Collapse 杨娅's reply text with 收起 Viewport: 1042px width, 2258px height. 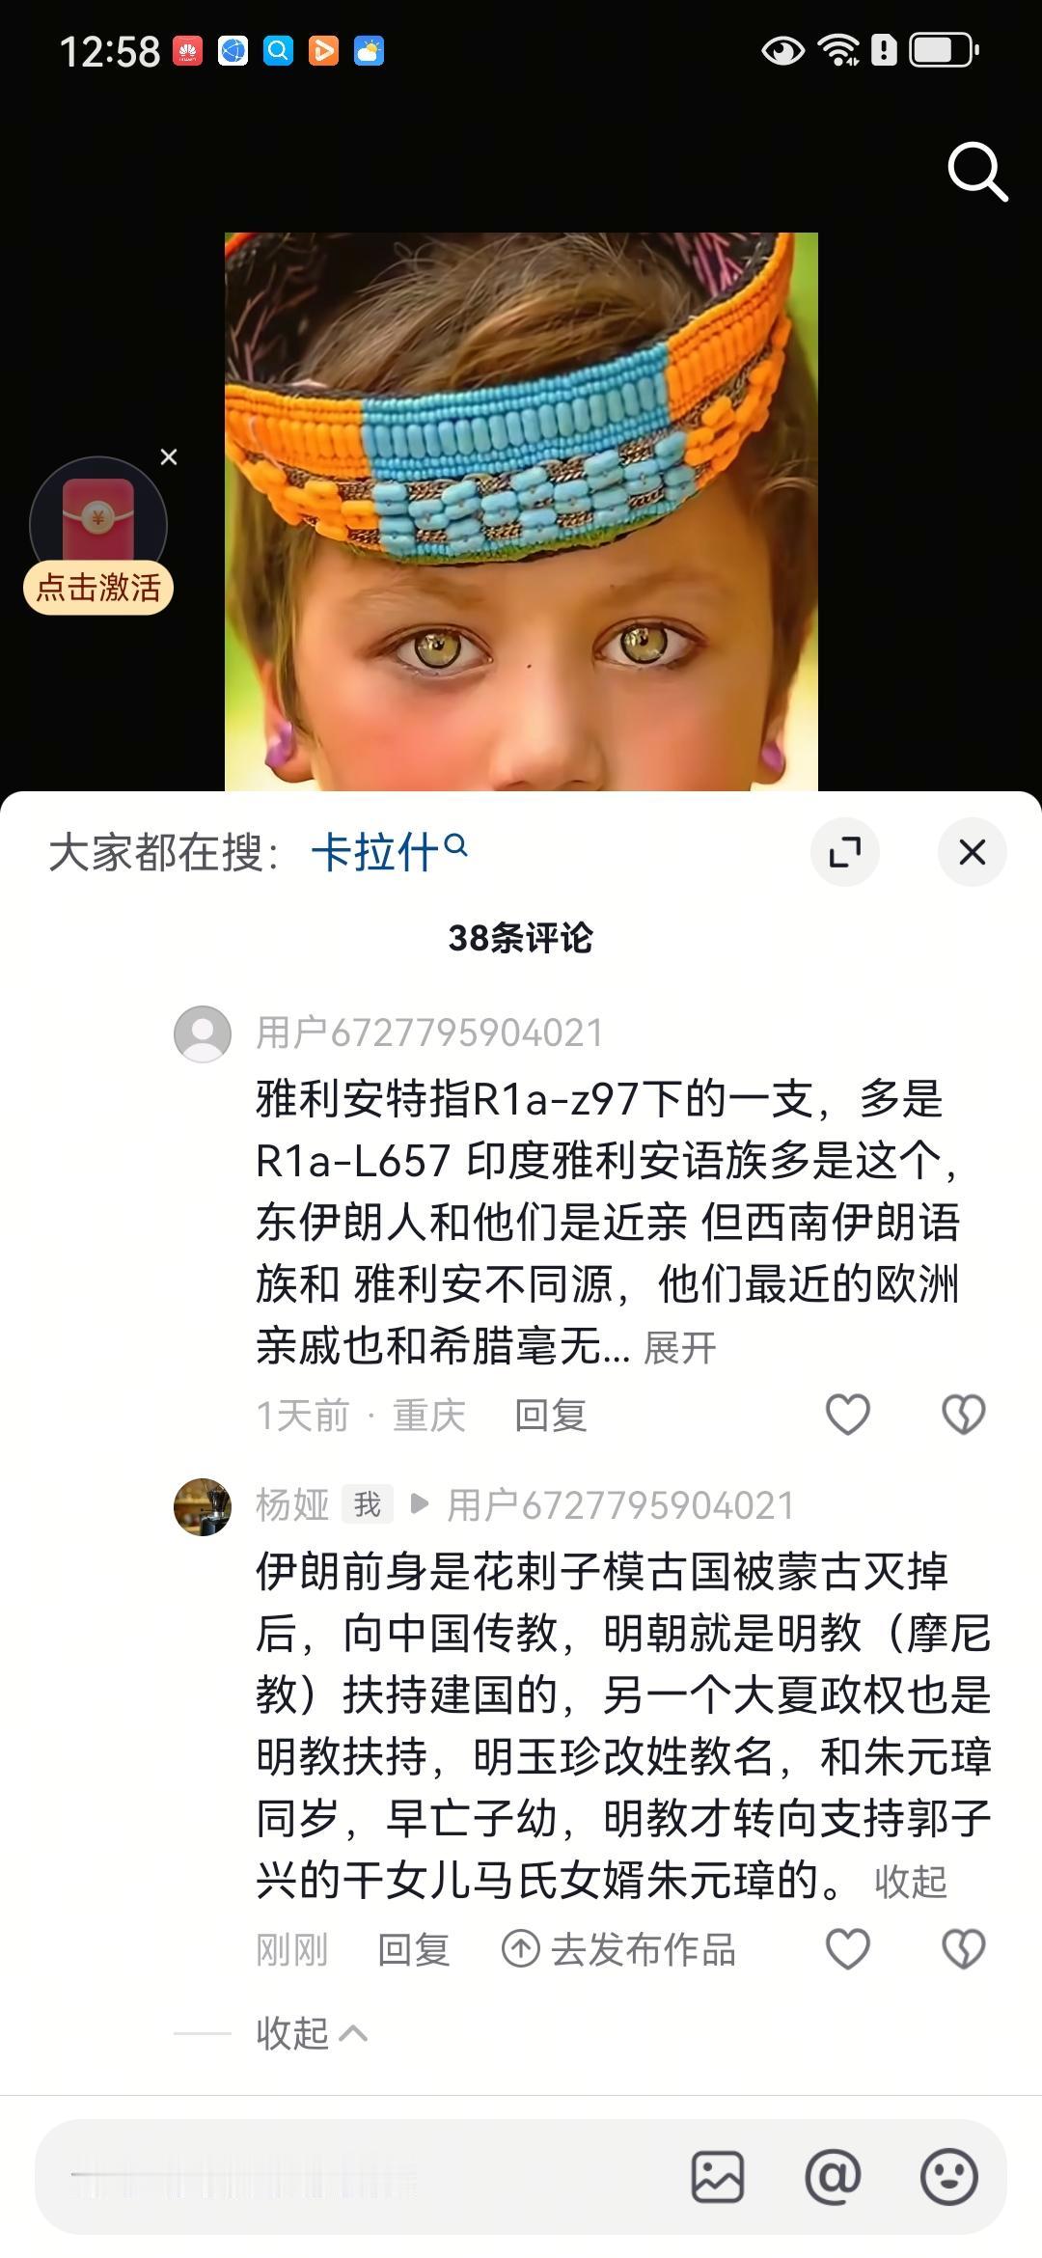pos(911,1882)
